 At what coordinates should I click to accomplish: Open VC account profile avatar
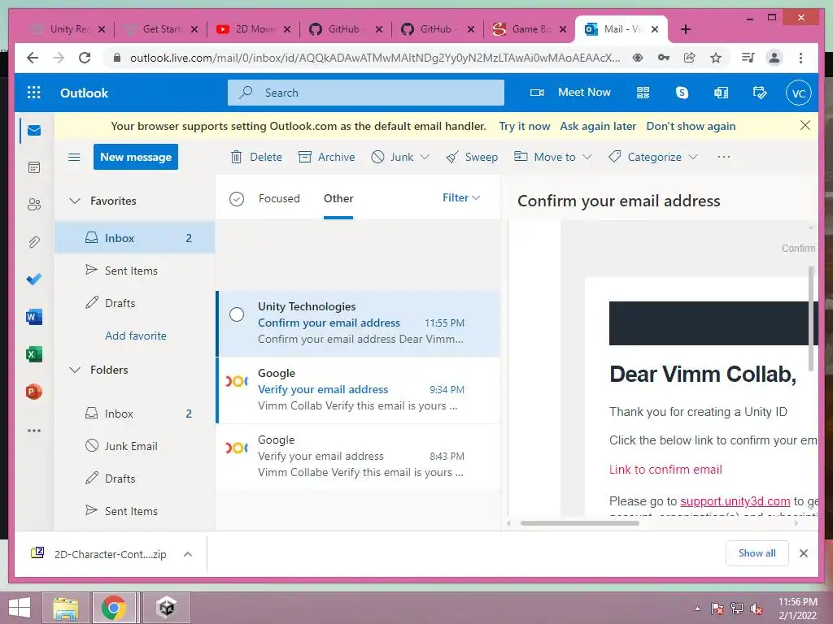[799, 93]
